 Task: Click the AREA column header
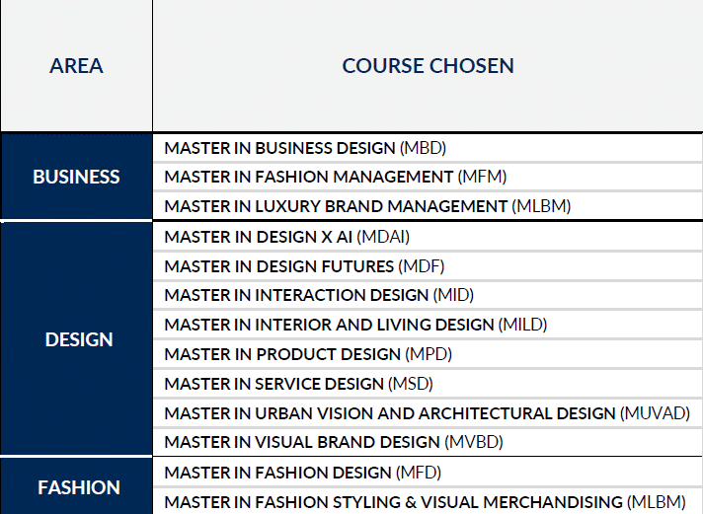76,66
